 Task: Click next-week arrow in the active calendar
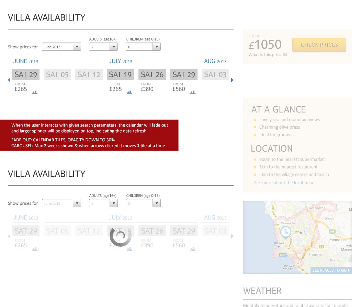(x=232, y=80)
